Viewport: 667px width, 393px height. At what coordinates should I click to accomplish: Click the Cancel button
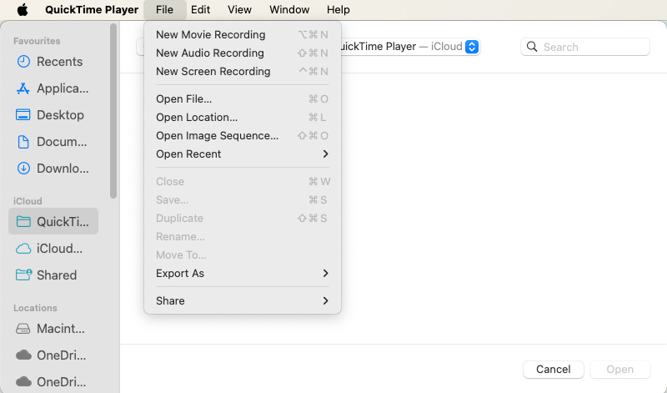point(553,369)
